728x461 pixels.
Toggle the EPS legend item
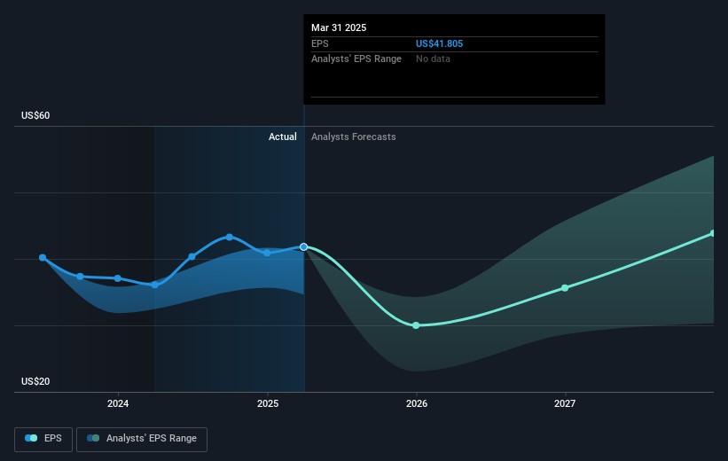(44, 439)
